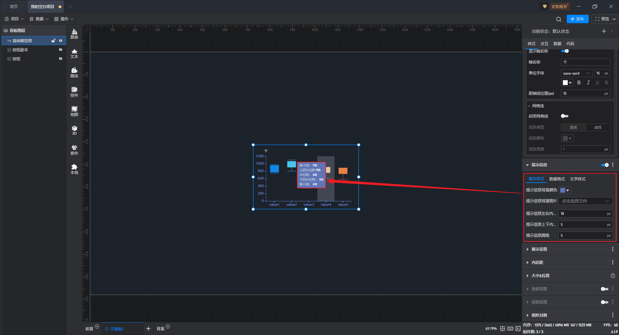Click the 提示信息圆角 input field
The width and height of the screenshot is (619, 335).
tap(585, 235)
